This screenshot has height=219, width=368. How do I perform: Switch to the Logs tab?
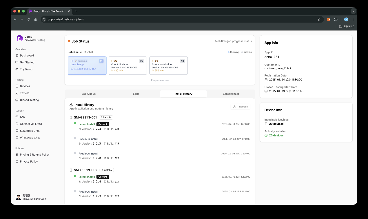136,94
